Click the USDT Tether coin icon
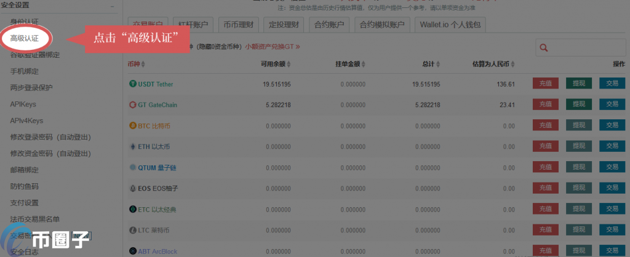Image resolution: width=630 pixels, height=257 pixels. click(133, 84)
